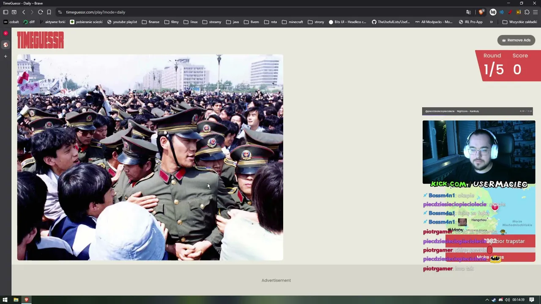Click the translate page icon
Viewport: 541px width, 304px height.
pos(468,12)
